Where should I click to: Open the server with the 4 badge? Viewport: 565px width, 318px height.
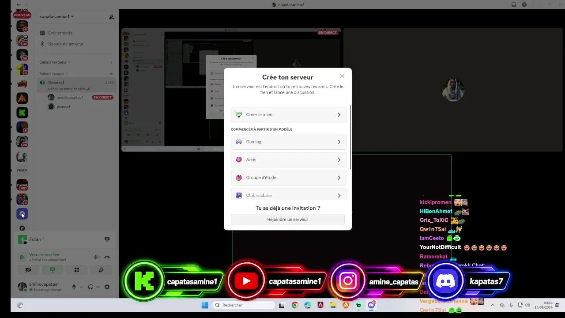(x=22, y=26)
